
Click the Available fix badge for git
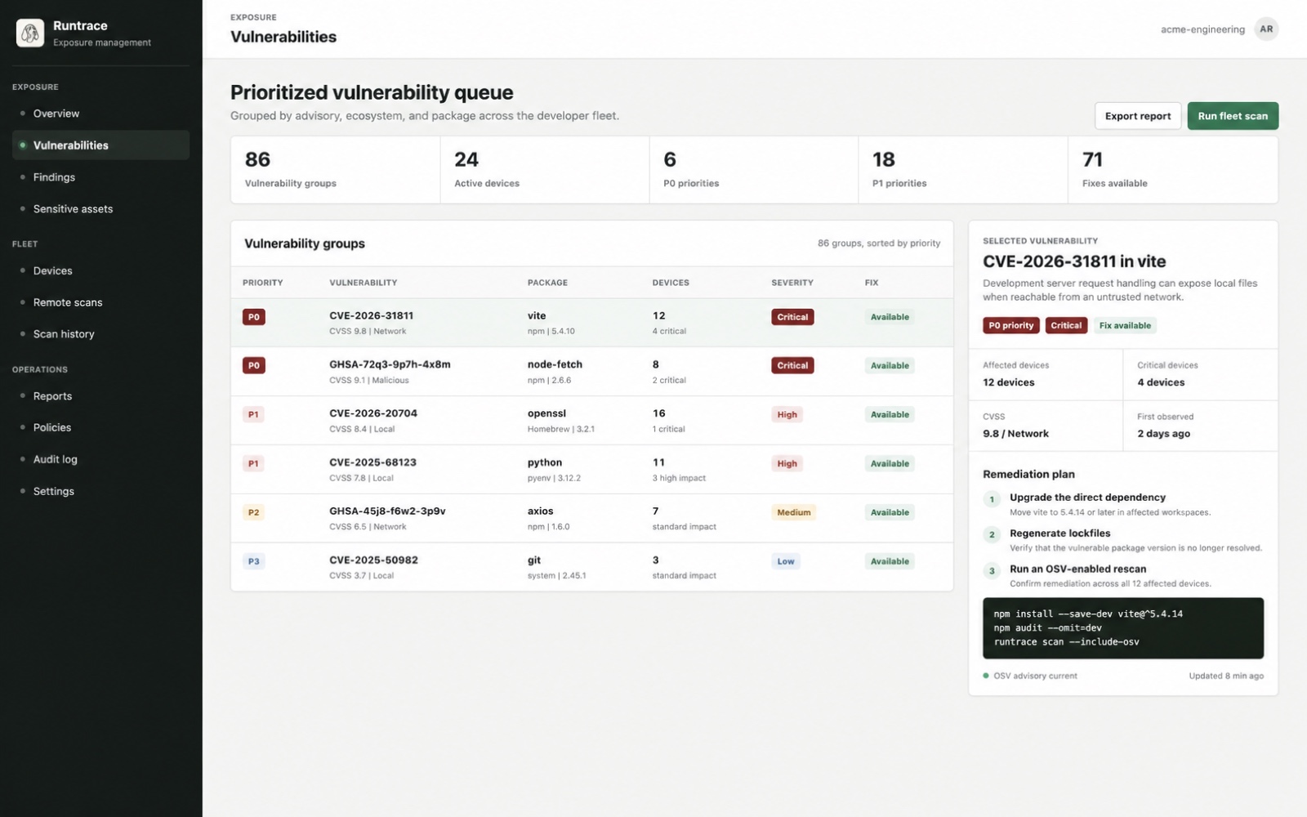[890, 561]
